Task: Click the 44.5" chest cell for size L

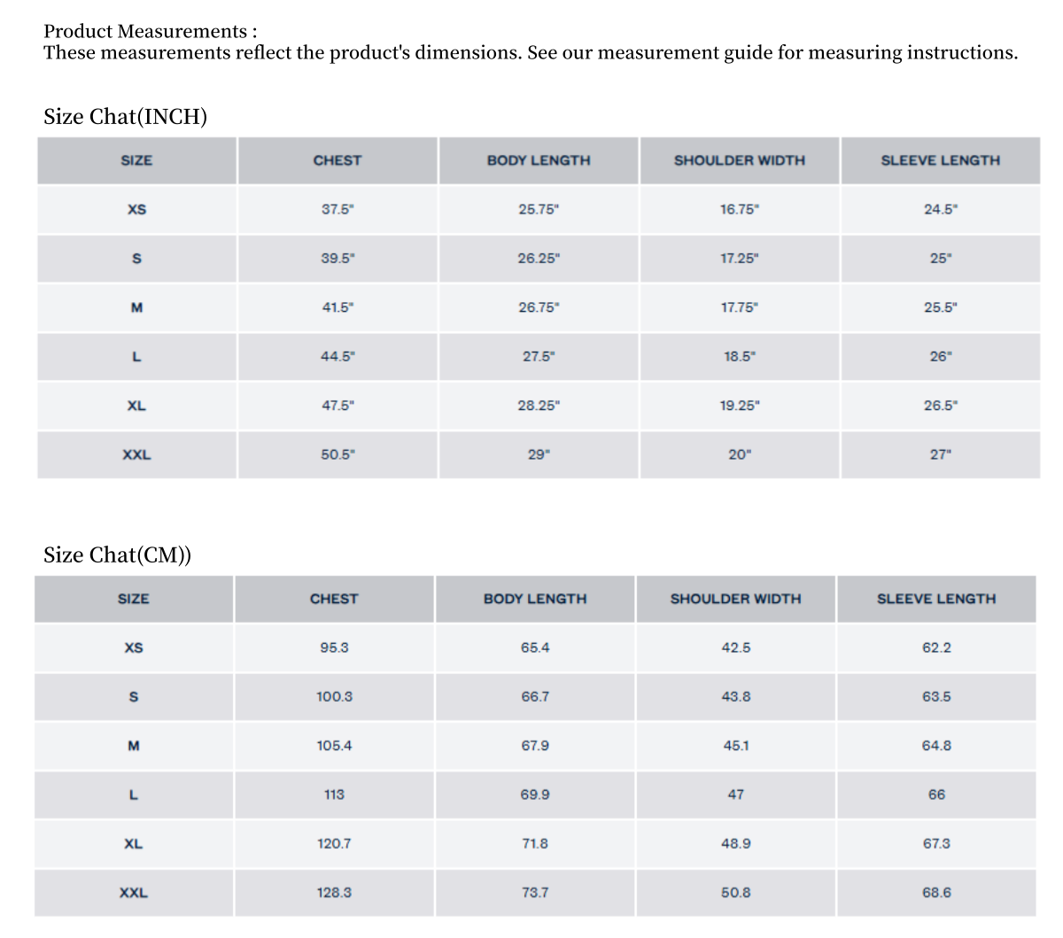Action: pyautogui.click(x=338, y=356)
